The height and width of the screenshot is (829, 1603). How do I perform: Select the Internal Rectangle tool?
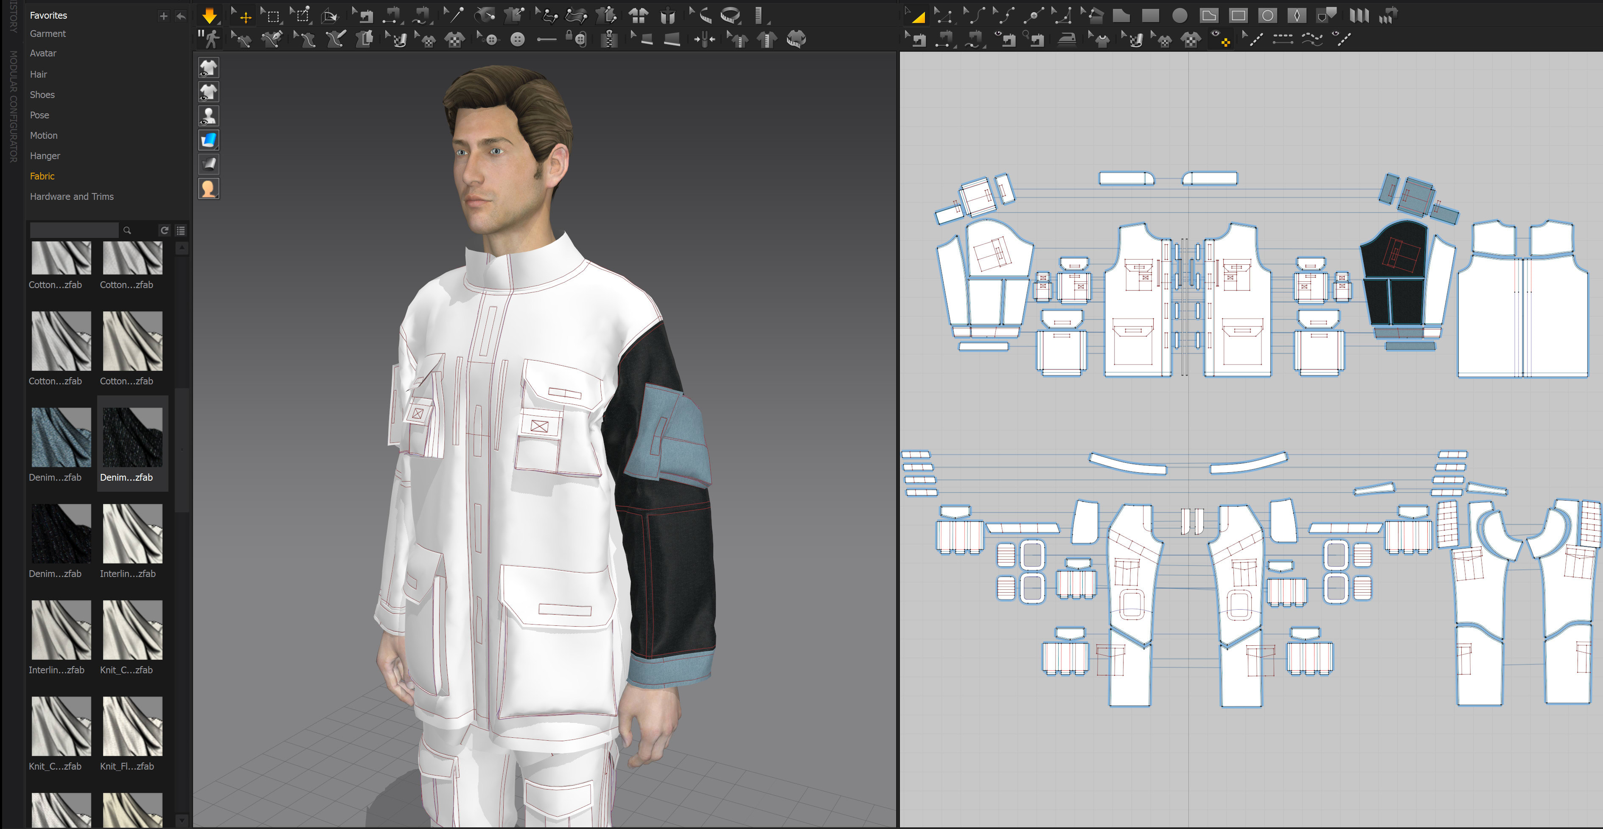tap(1239, 16)
